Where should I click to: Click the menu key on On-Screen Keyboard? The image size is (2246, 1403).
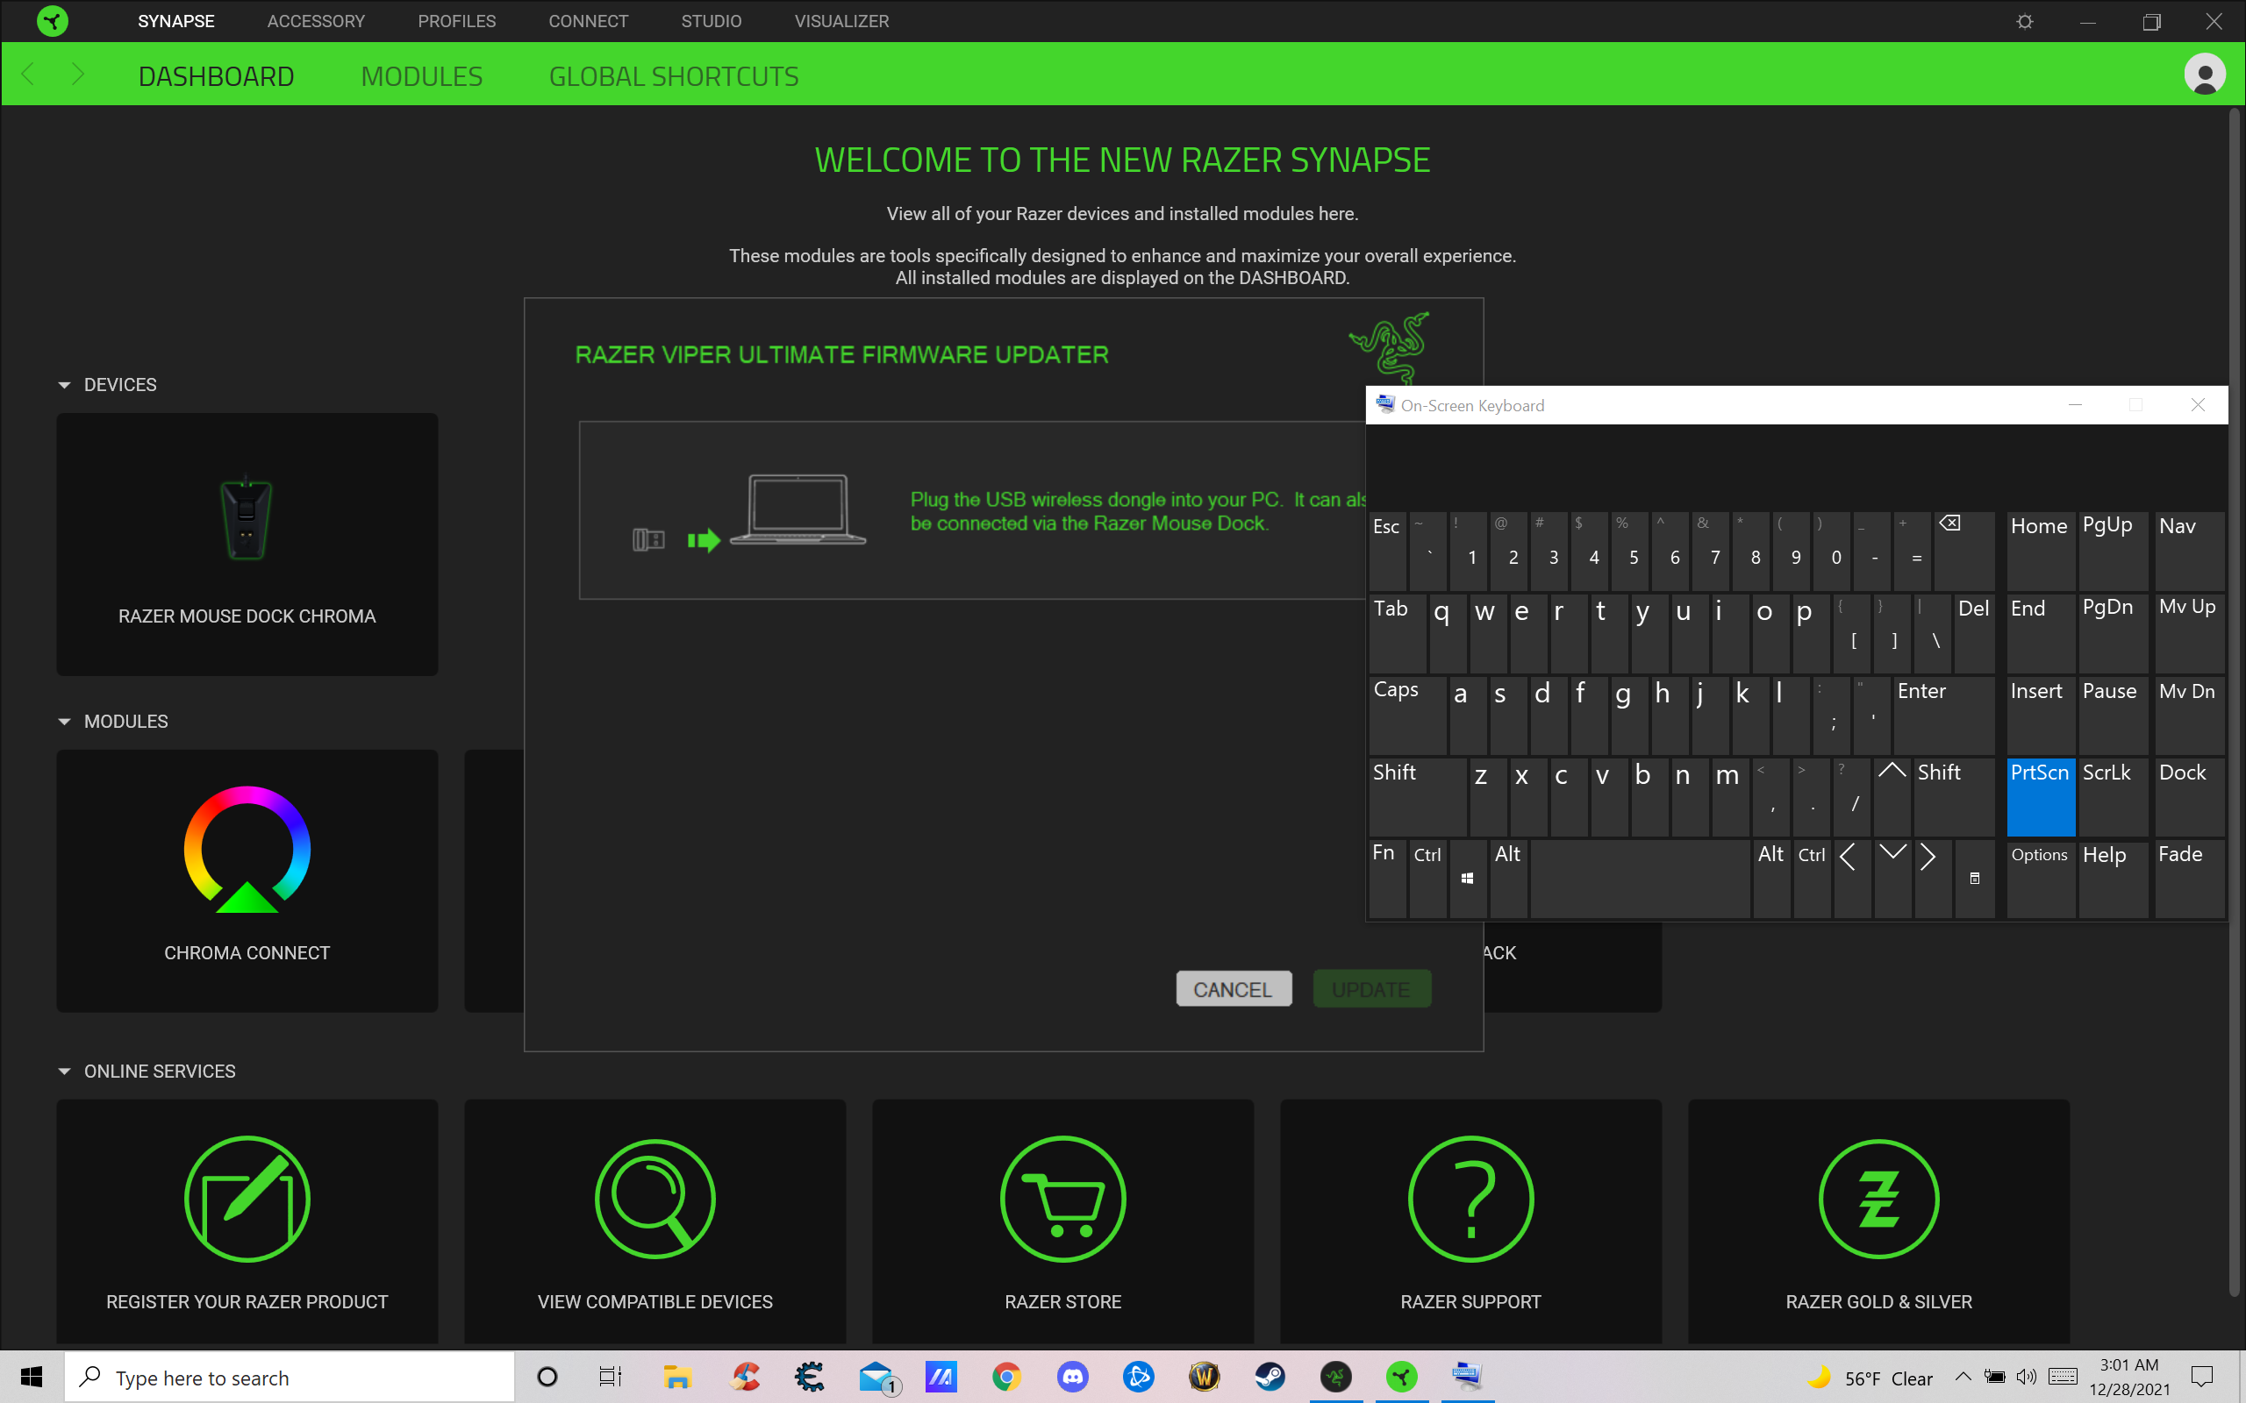point(1974,879)
